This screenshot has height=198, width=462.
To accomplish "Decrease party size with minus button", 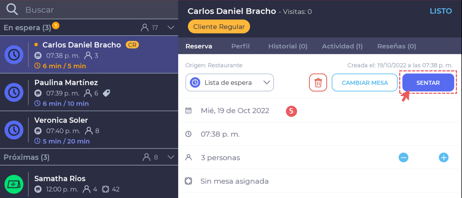I will 404,158.
